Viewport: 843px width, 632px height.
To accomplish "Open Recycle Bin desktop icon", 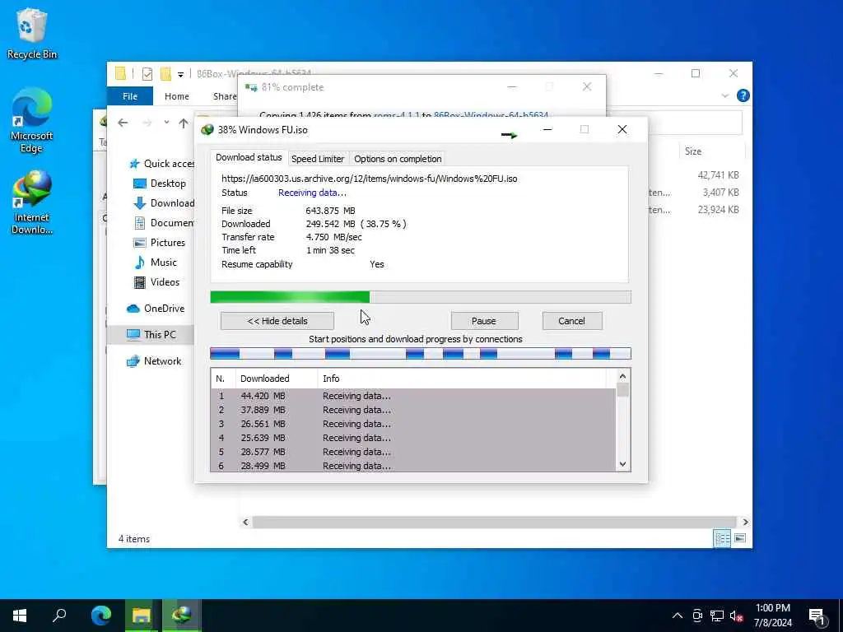I will click(32, 34).
